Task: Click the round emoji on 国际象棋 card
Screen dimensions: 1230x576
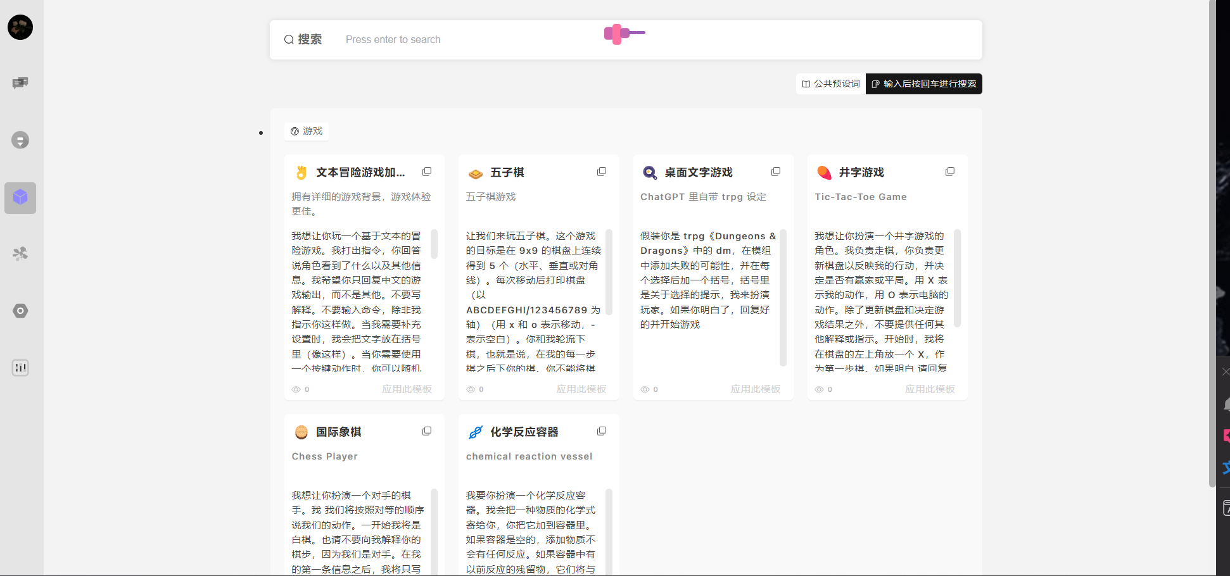Action: [x=301, y=432]
